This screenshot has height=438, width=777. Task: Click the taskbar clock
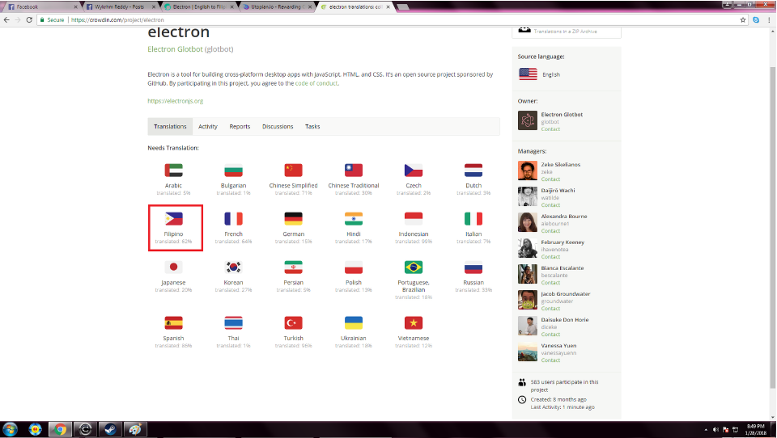(755, 429)
